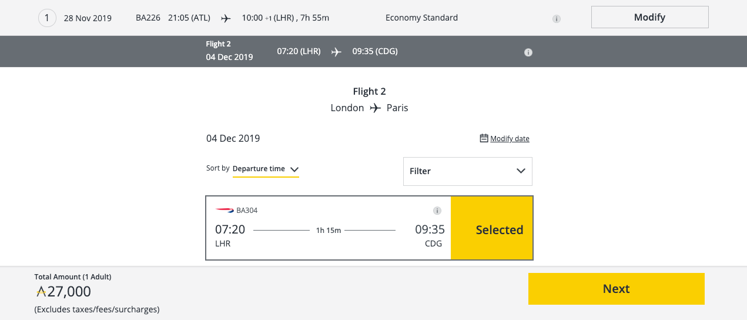Expand the Filter dropdown
This screenshot has width=747, height=320.
point(467,171)
